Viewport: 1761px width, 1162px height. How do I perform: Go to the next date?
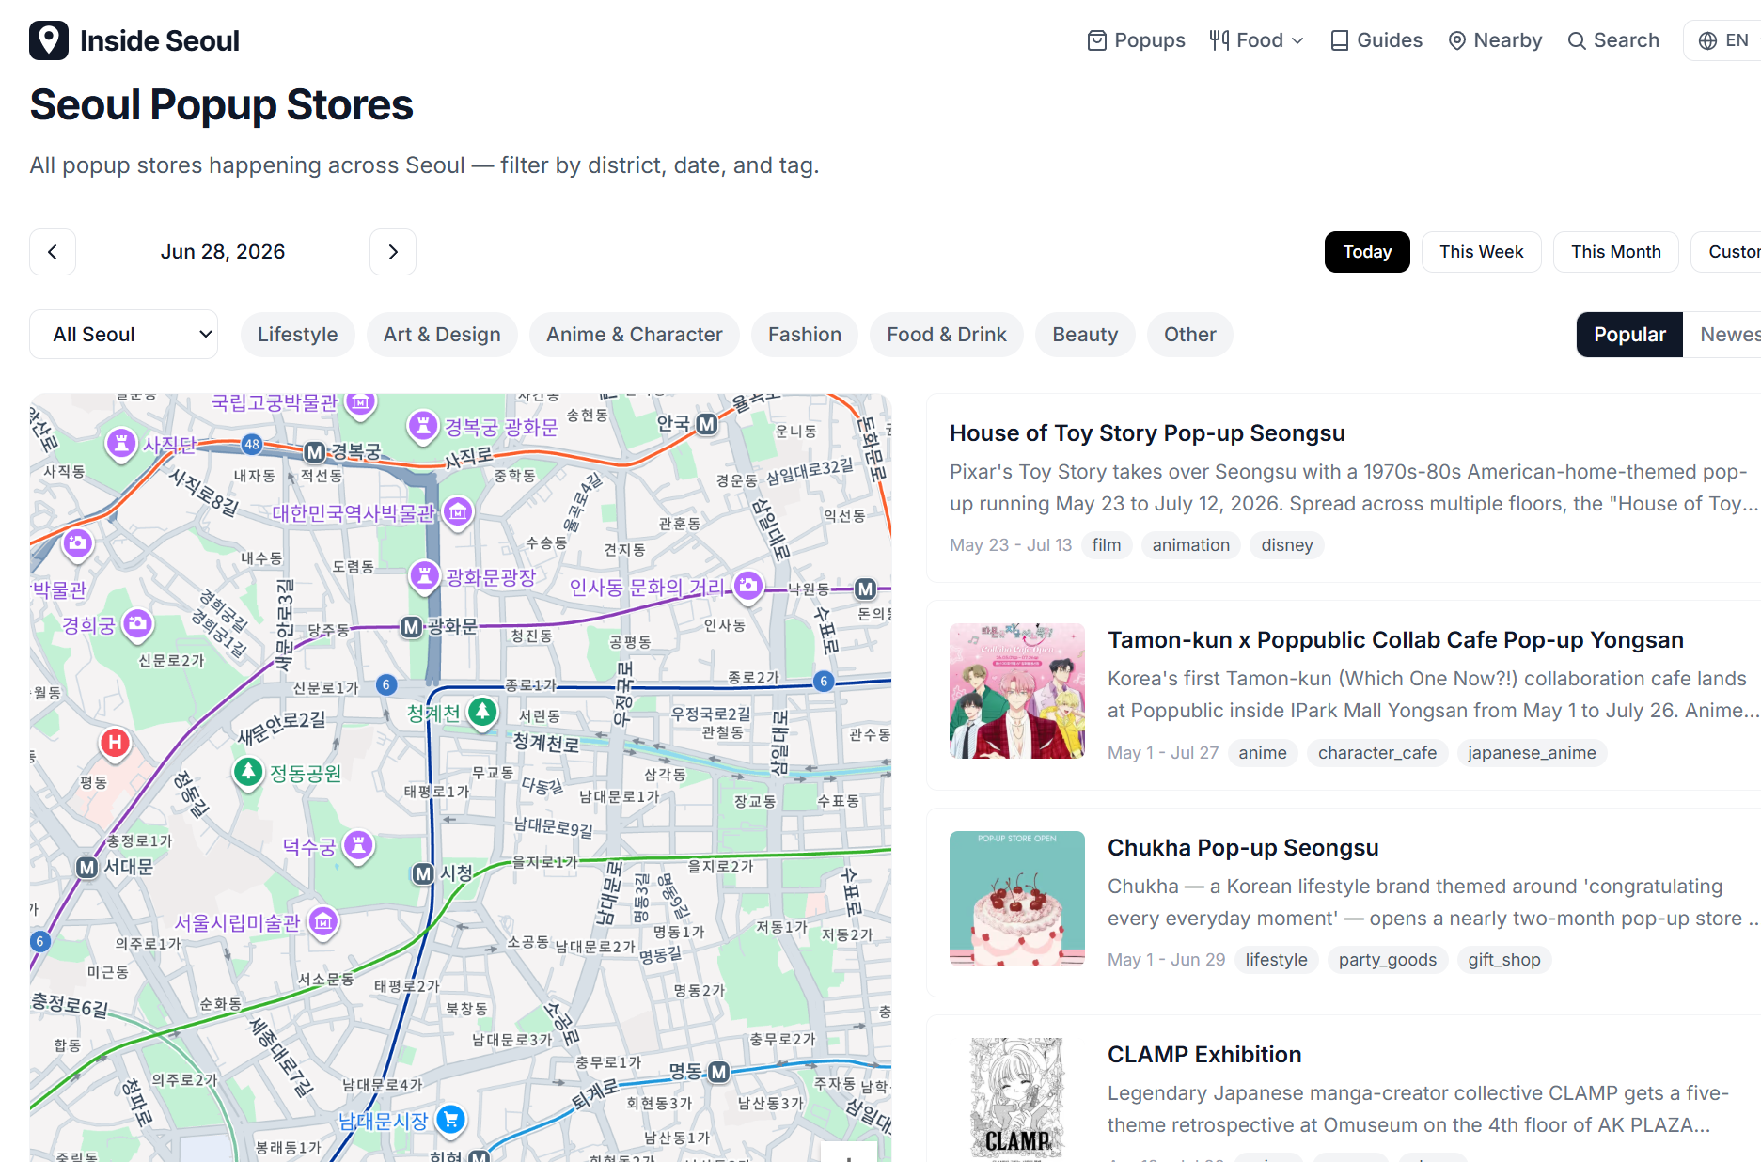[393, 252]
